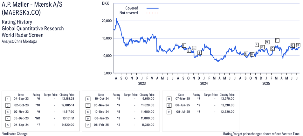This screenshot has width=303, height=136.
Task: Click the boxed number 1 in the table
Action: (x=8, y=99)
